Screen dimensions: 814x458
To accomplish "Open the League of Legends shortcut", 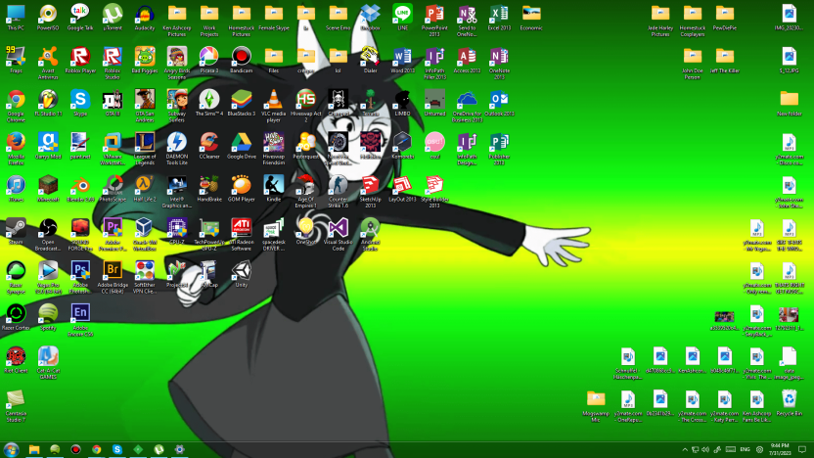I will click(144, 143).
